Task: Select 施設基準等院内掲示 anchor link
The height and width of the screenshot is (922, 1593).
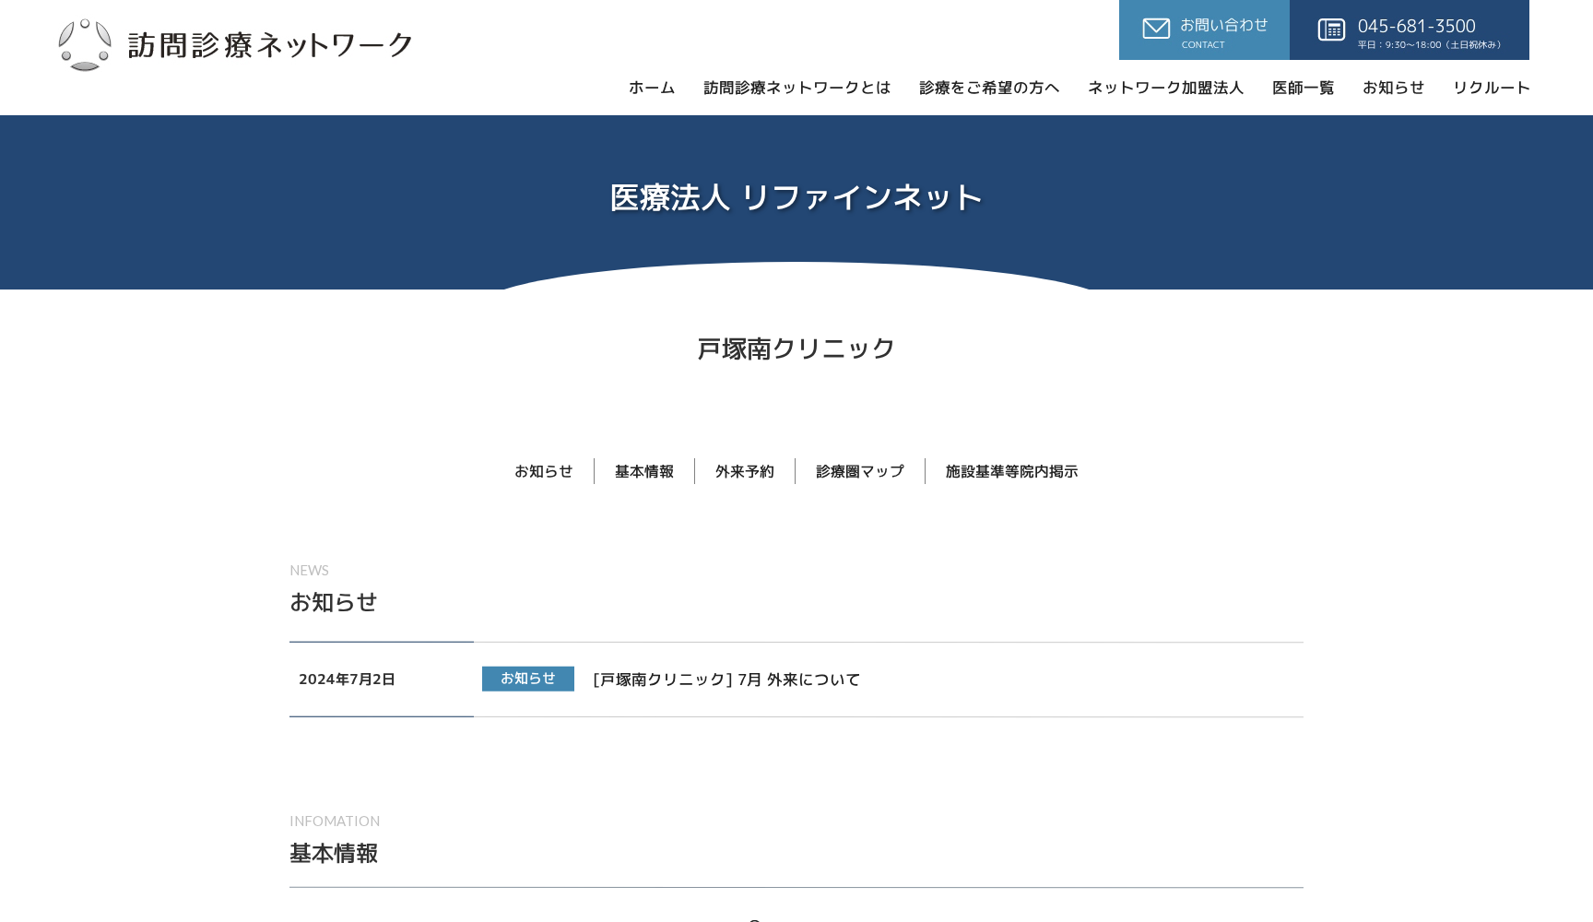Action: (x=1010, y=471)
